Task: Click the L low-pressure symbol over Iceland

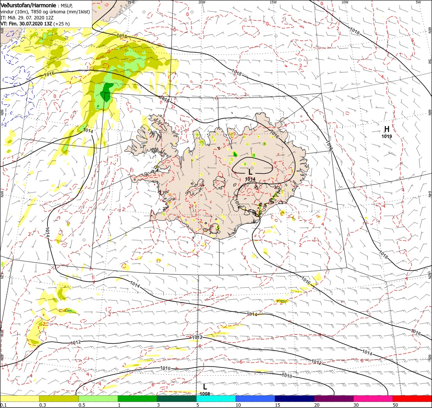Action: [x=250, y=172]
